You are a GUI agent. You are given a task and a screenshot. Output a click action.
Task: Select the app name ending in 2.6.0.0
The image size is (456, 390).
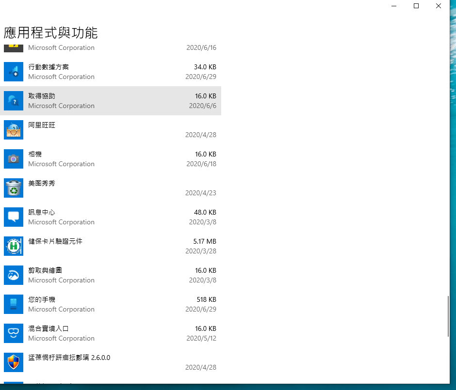coord(69,358)
